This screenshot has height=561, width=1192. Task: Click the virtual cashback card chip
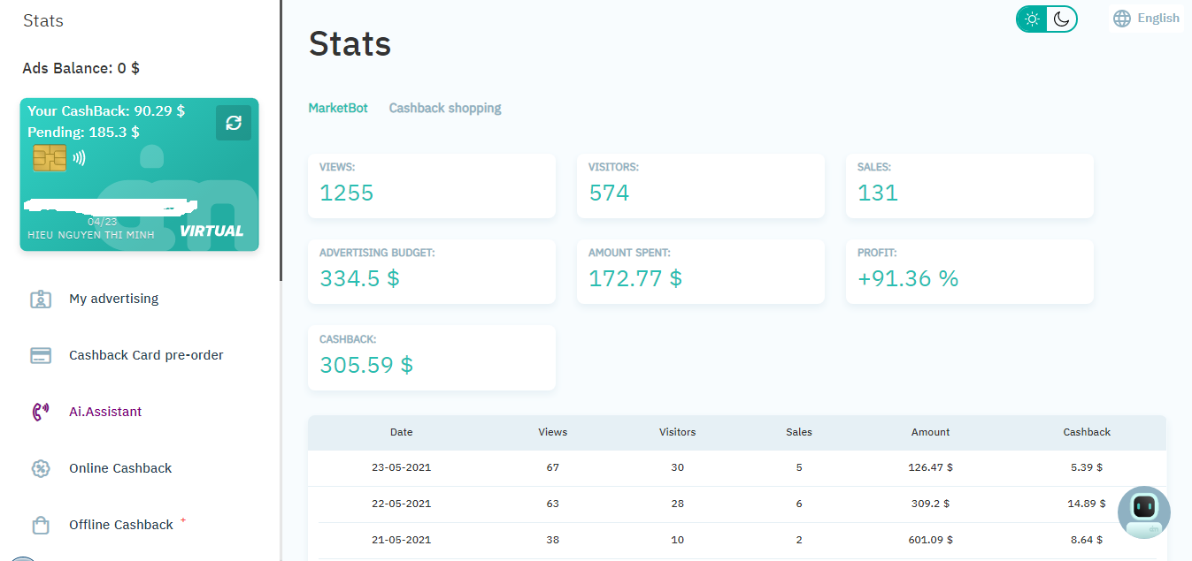click(50, 158)
